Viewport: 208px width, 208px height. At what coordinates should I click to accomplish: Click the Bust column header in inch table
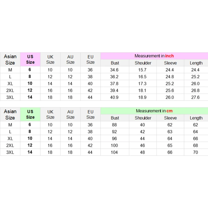pyautogui.click(x=115, y=63)
